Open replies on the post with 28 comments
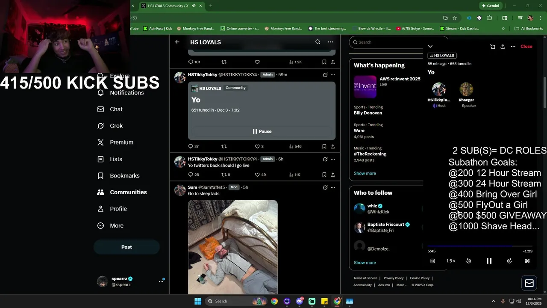 [x=194, y=175]
